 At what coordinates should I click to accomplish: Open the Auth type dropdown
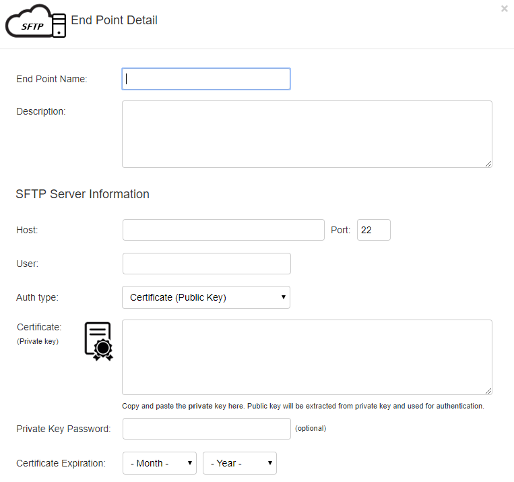tap(206, 297)
